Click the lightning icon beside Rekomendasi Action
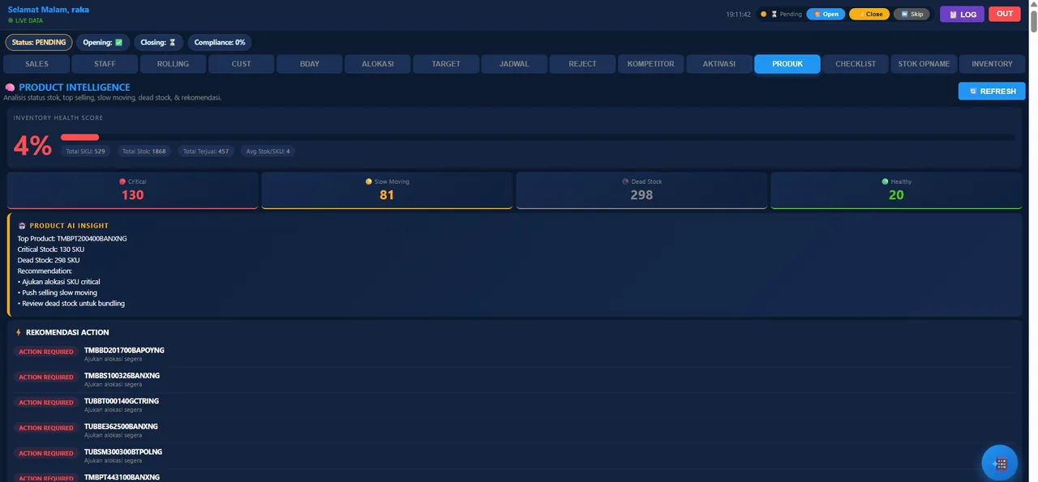This screenshot has width=1038, height=482. 19,333
